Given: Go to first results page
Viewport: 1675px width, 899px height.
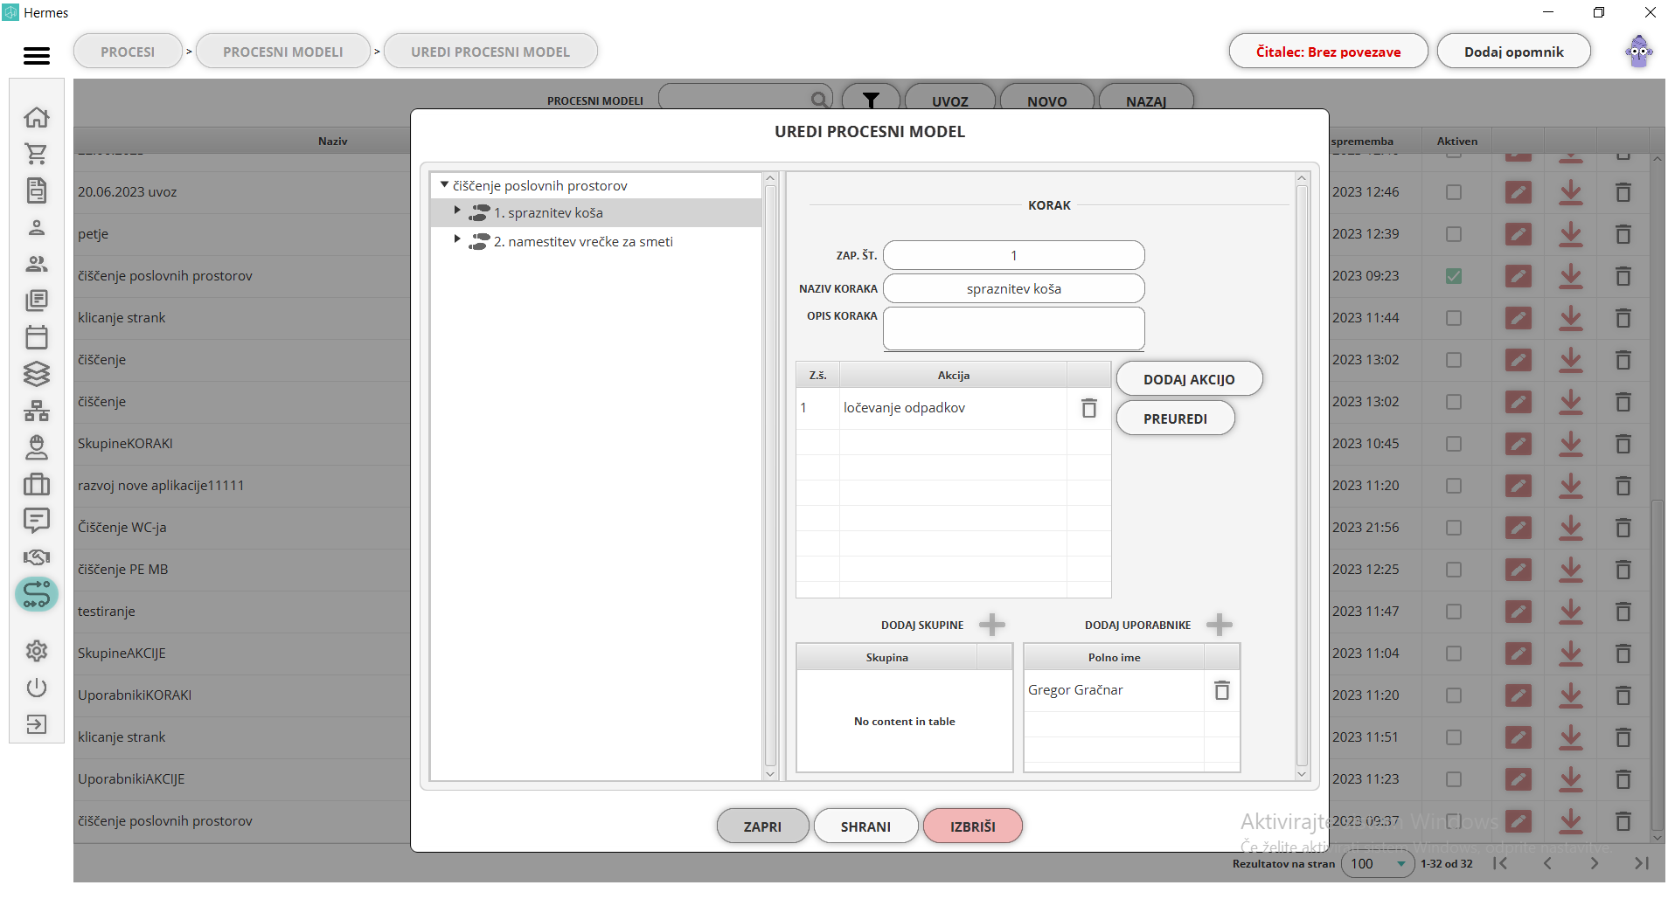Looking at the screenshot, I should pyautogui.click(x=1500, y=863).
